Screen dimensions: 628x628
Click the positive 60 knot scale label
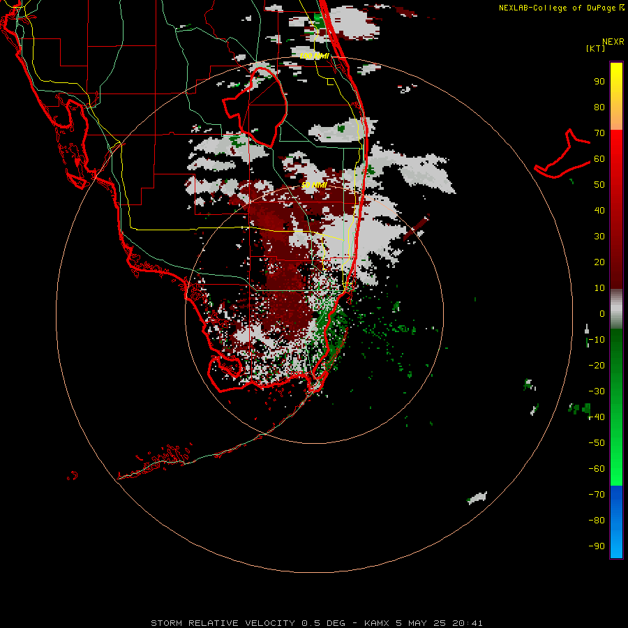pos(599,159)
